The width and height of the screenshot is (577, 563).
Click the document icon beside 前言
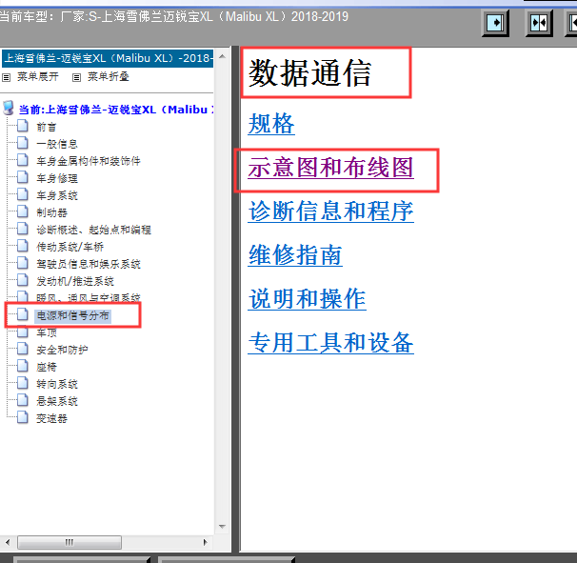[23, 126]
